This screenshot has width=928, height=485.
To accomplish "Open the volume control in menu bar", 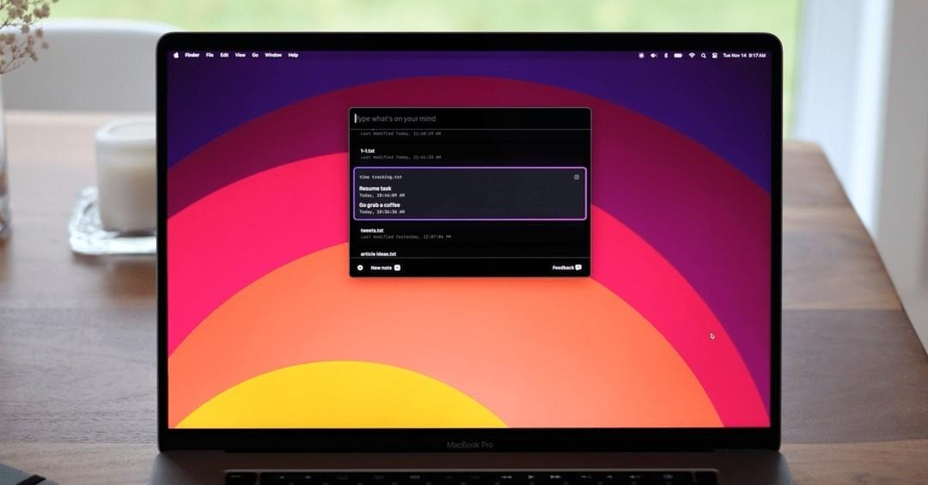I will pyautogui.click(x=653, y=55).
